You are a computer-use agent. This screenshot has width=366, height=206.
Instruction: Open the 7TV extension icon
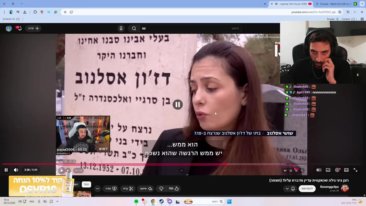[49, 12]
